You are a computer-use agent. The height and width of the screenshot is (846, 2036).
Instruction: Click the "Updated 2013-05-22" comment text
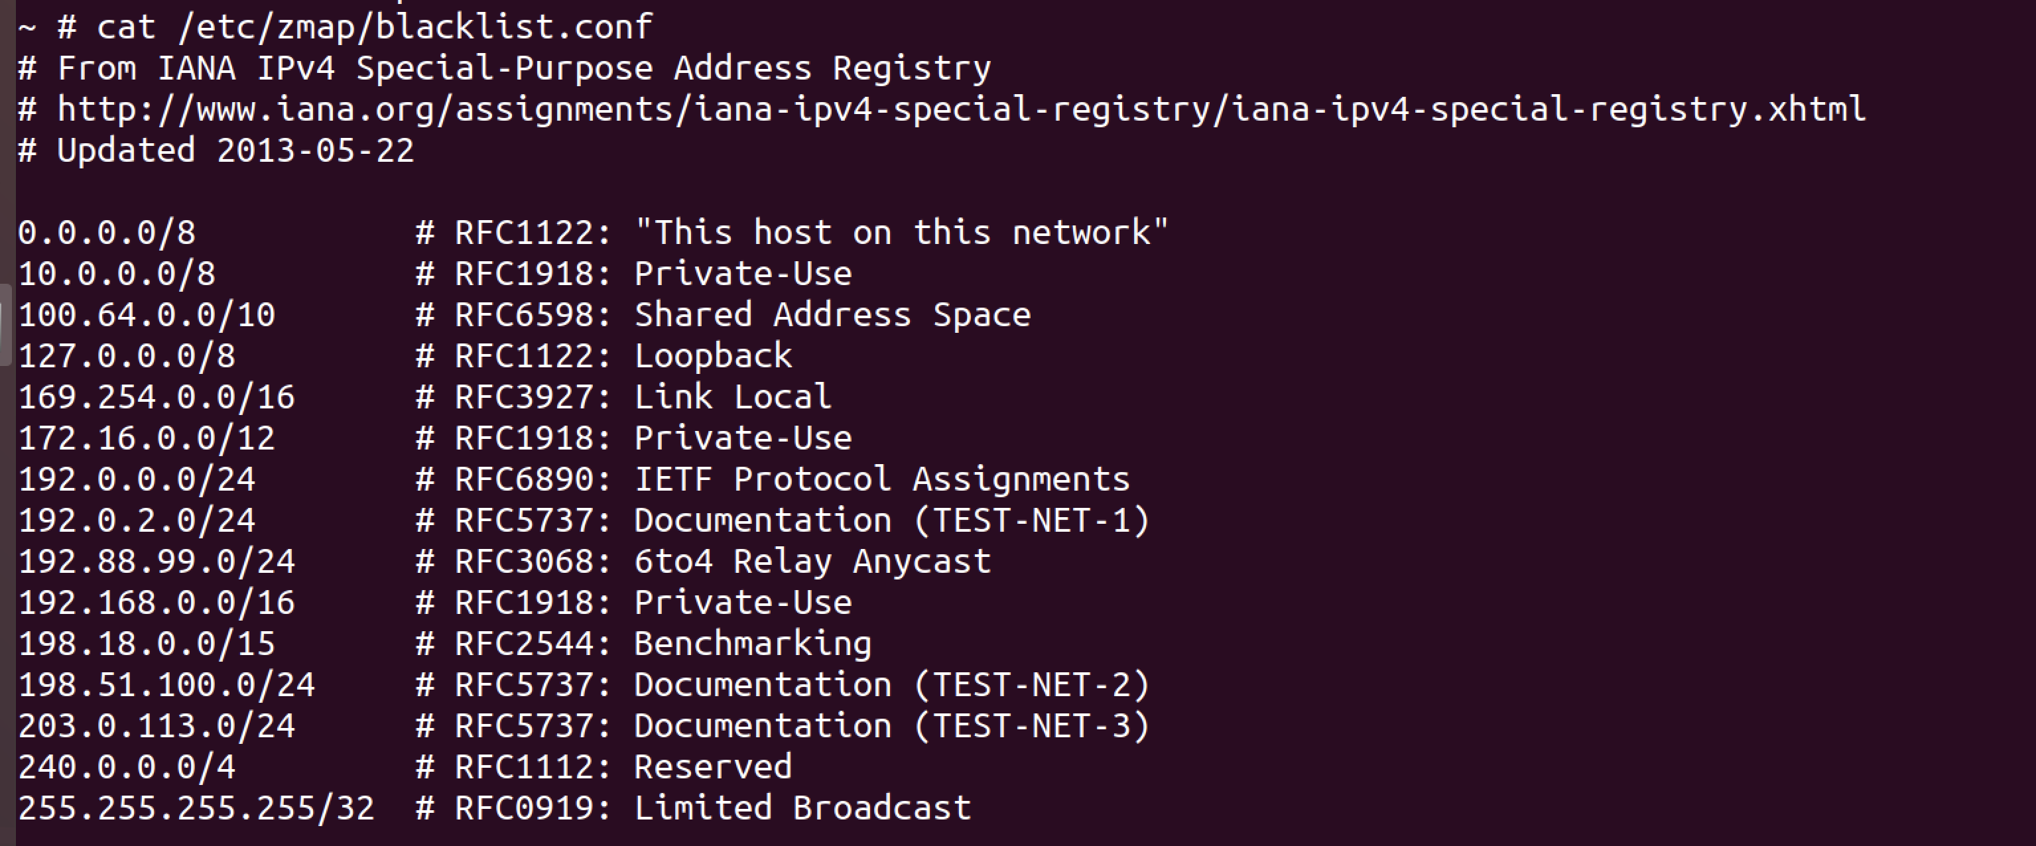tap(235, 151)
